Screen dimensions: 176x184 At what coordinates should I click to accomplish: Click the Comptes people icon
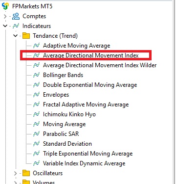pyautogui.click(x=16, y=16)
